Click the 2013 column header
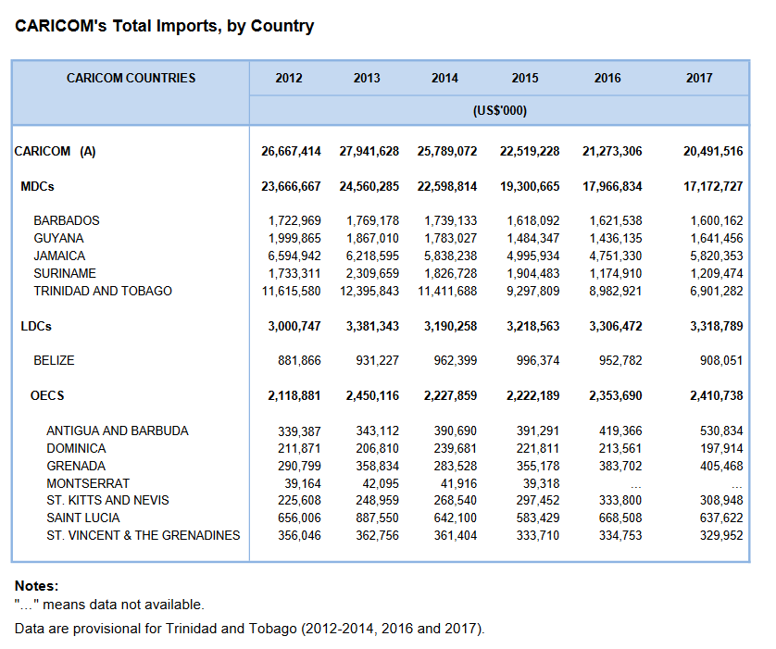776x649 pixels. (x=367, y=79)
